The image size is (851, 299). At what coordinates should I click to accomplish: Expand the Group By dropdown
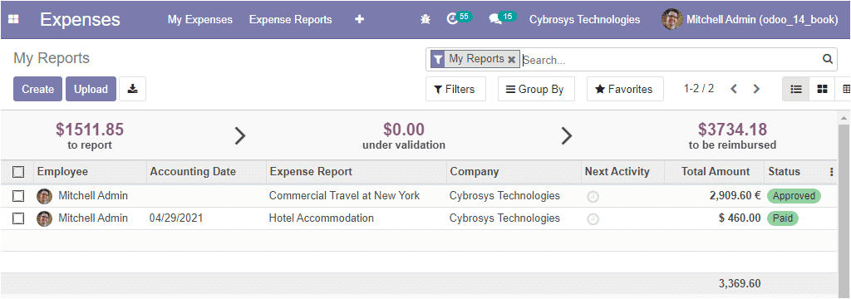[536, 89]
